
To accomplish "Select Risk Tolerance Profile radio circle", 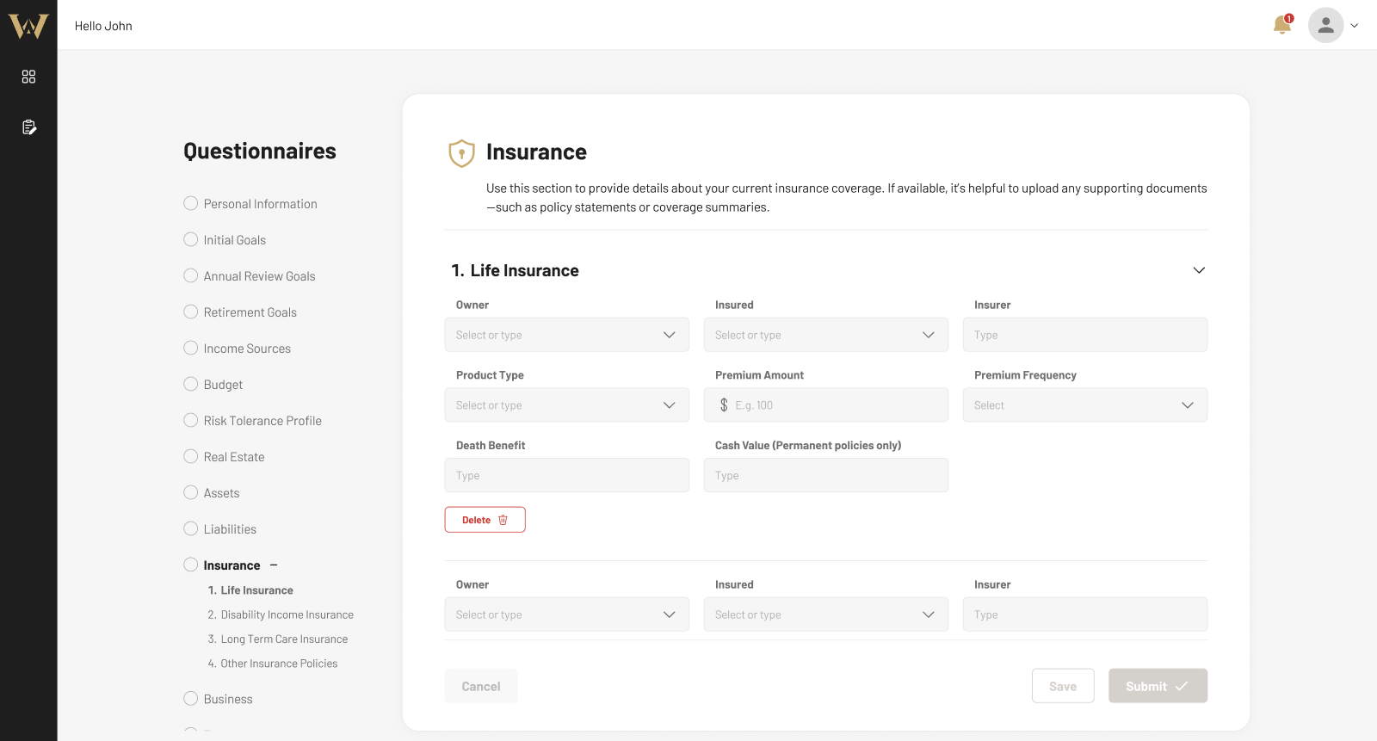I will (x=191, y=420).
